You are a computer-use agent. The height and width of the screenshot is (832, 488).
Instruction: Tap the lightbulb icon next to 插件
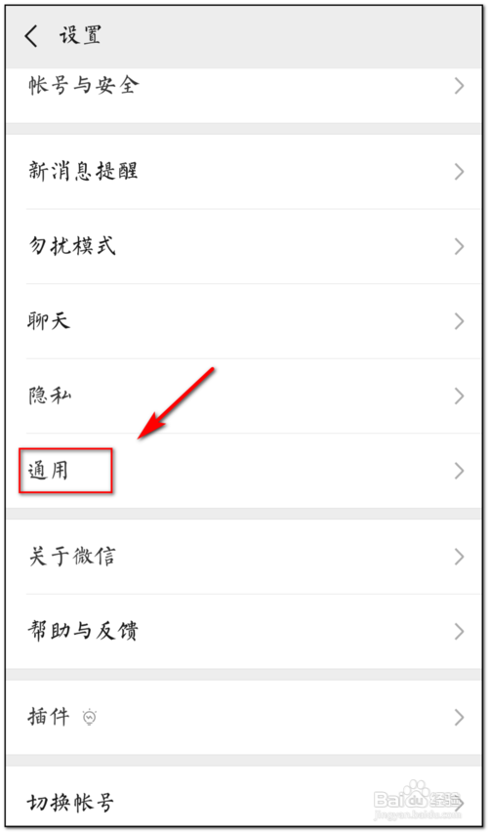pyautogui.click(x=89, y=717)
